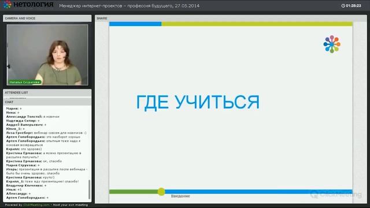This screenshot has width=370, height=208.
Task: Click Владимир Клименко's chat message
Action: (26, 186)
